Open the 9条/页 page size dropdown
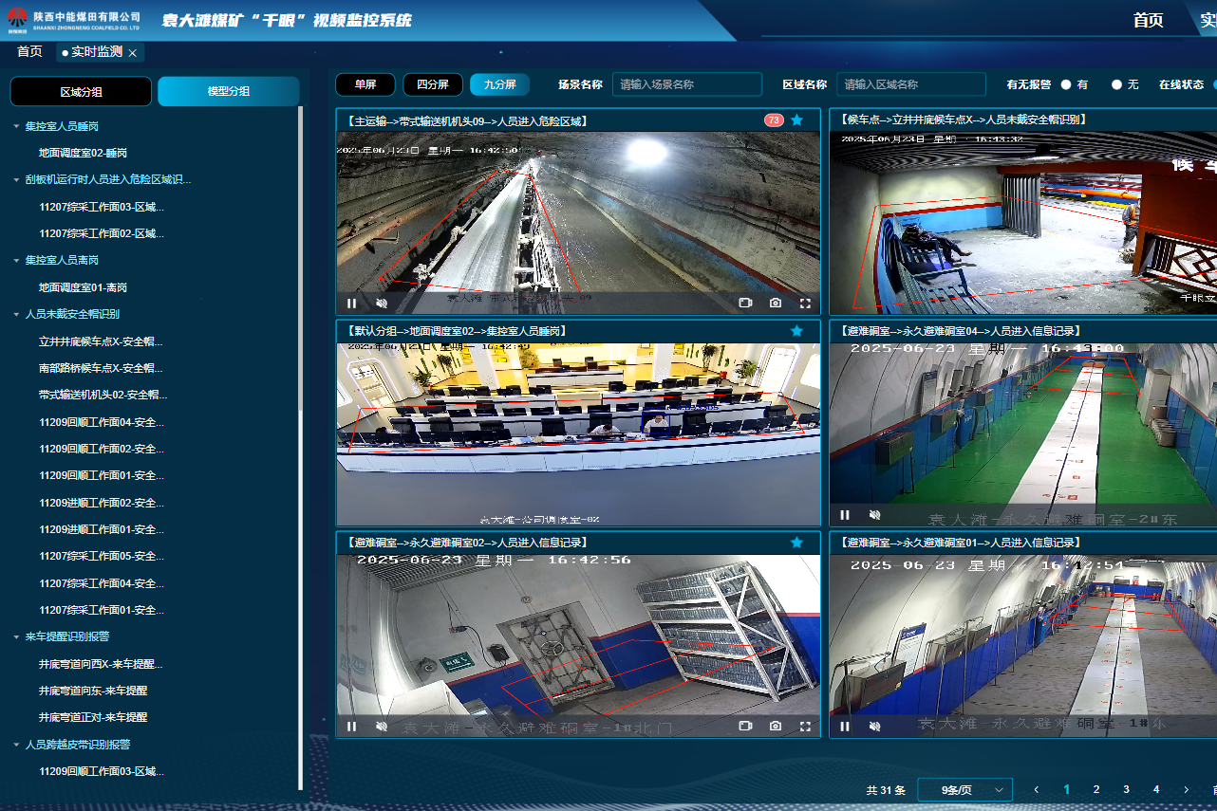This screenshot has height=811, width=1217. coord(964,789)
